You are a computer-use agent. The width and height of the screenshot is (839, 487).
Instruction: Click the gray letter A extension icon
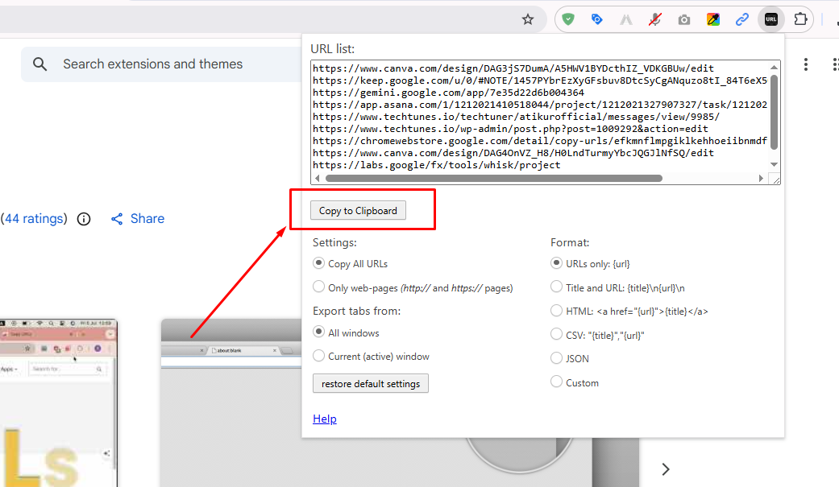pos(625,20)
